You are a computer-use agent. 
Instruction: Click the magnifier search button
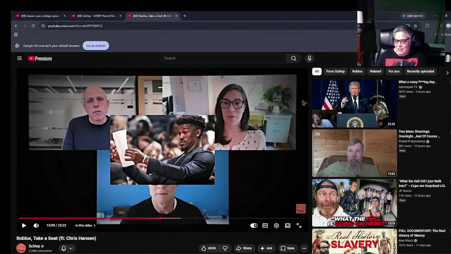[294, 58]
